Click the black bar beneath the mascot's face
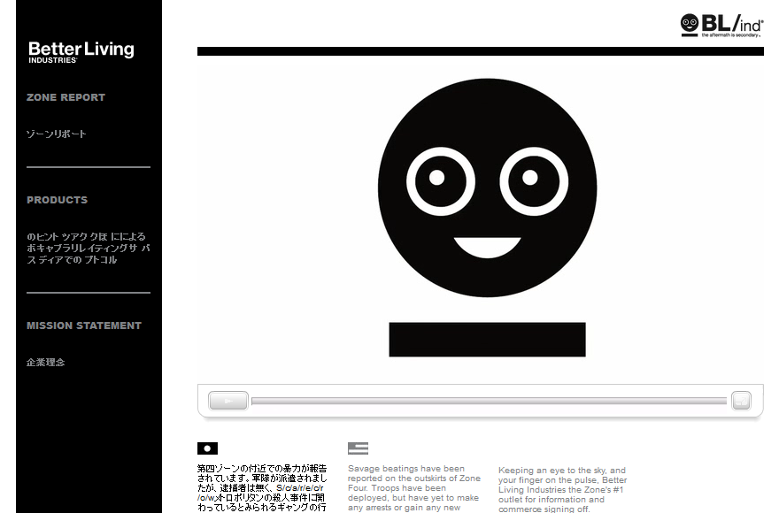Viewport: 779px width, 513px height. 486,339
